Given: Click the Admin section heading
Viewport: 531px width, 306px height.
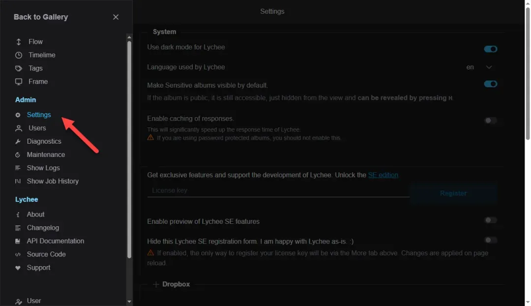Looking at the screenshot, I should pyautogui.click(x=26, y=100).
